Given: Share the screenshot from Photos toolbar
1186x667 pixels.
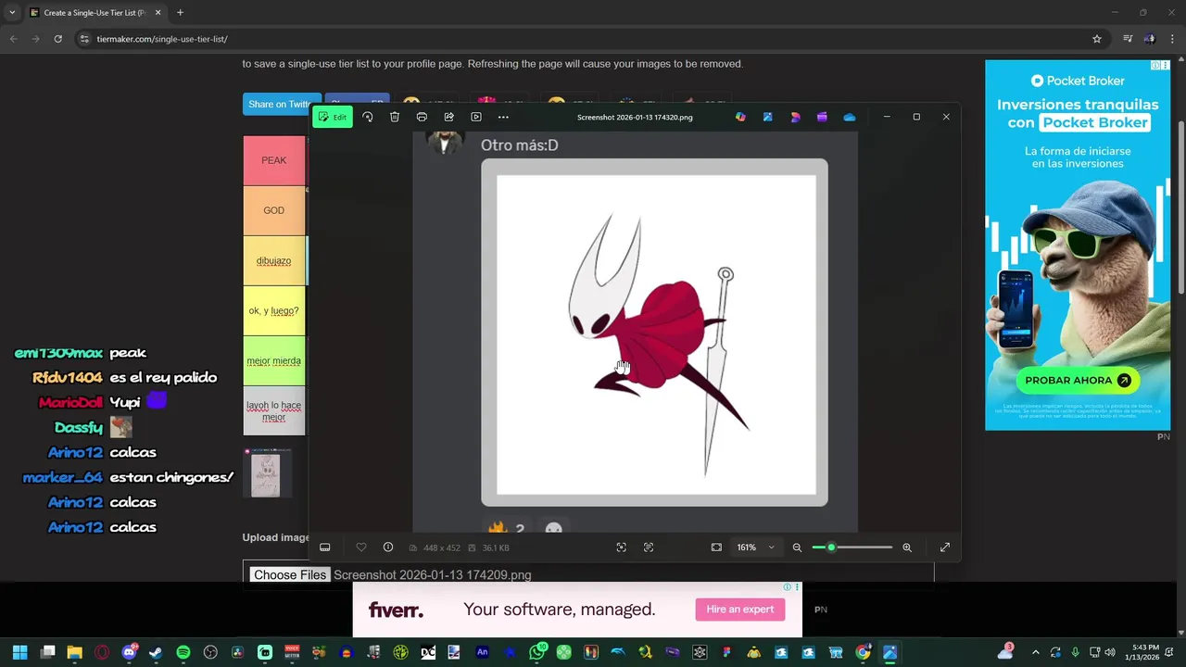Looking at the screenshot, I should [x=448, y=117].
